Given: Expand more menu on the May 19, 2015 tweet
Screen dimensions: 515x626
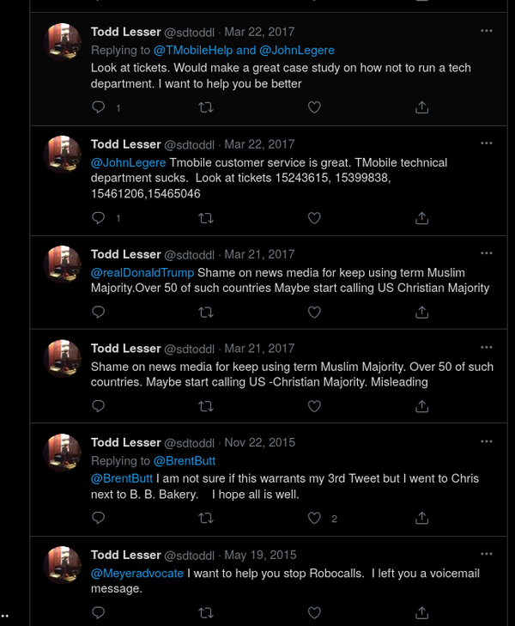Looking at the screenshot, I should pos(487,554).
